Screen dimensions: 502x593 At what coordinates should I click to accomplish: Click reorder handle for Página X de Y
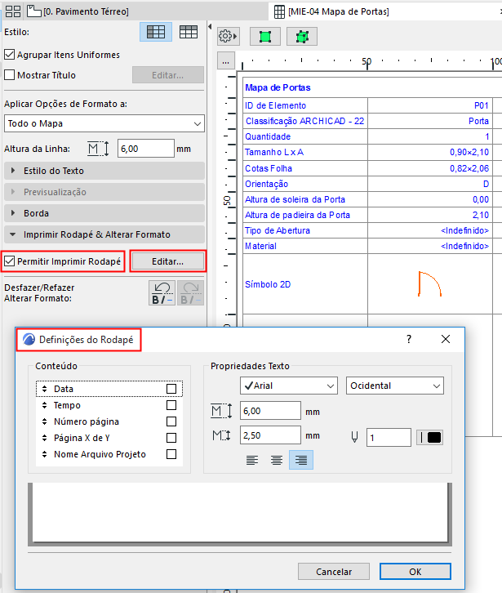(45, 438)
